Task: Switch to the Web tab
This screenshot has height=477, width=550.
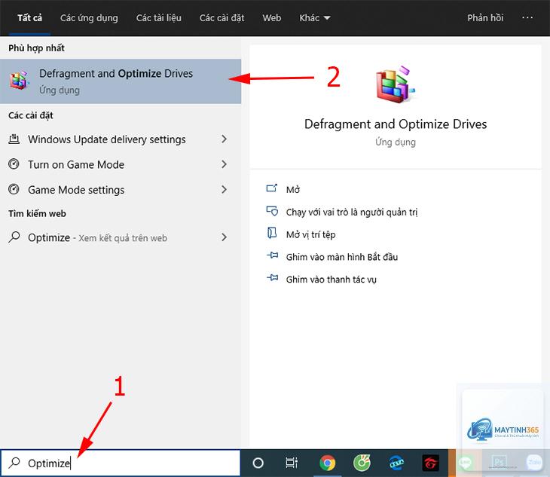Action: coord(271,18)
